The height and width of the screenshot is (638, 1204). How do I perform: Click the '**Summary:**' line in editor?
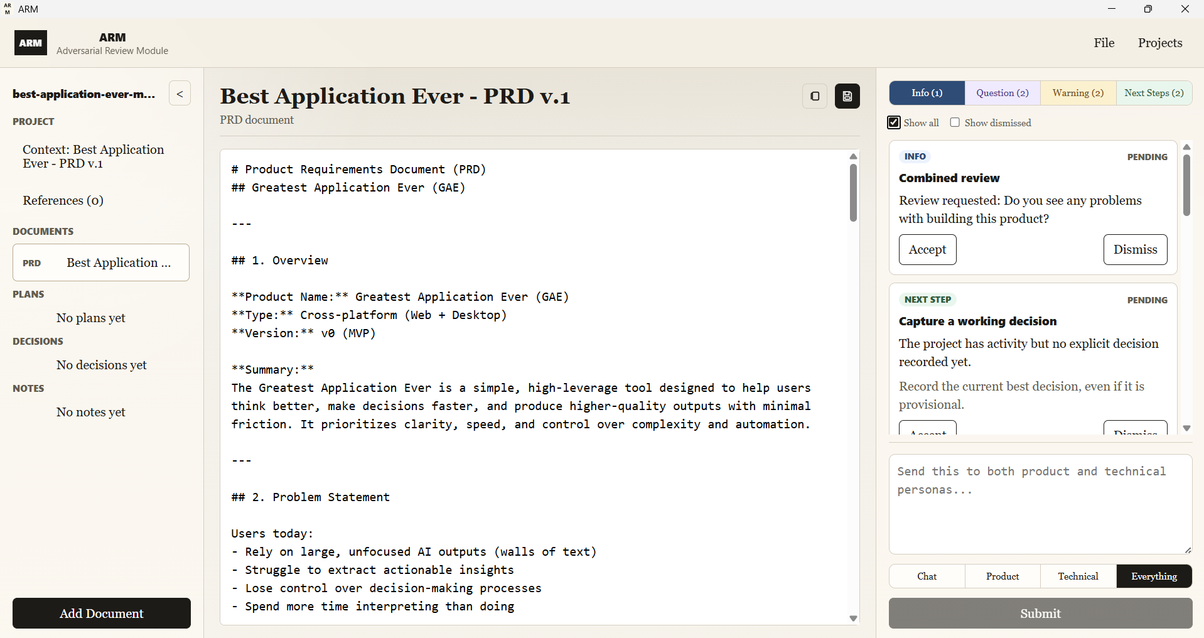(272, 369)
